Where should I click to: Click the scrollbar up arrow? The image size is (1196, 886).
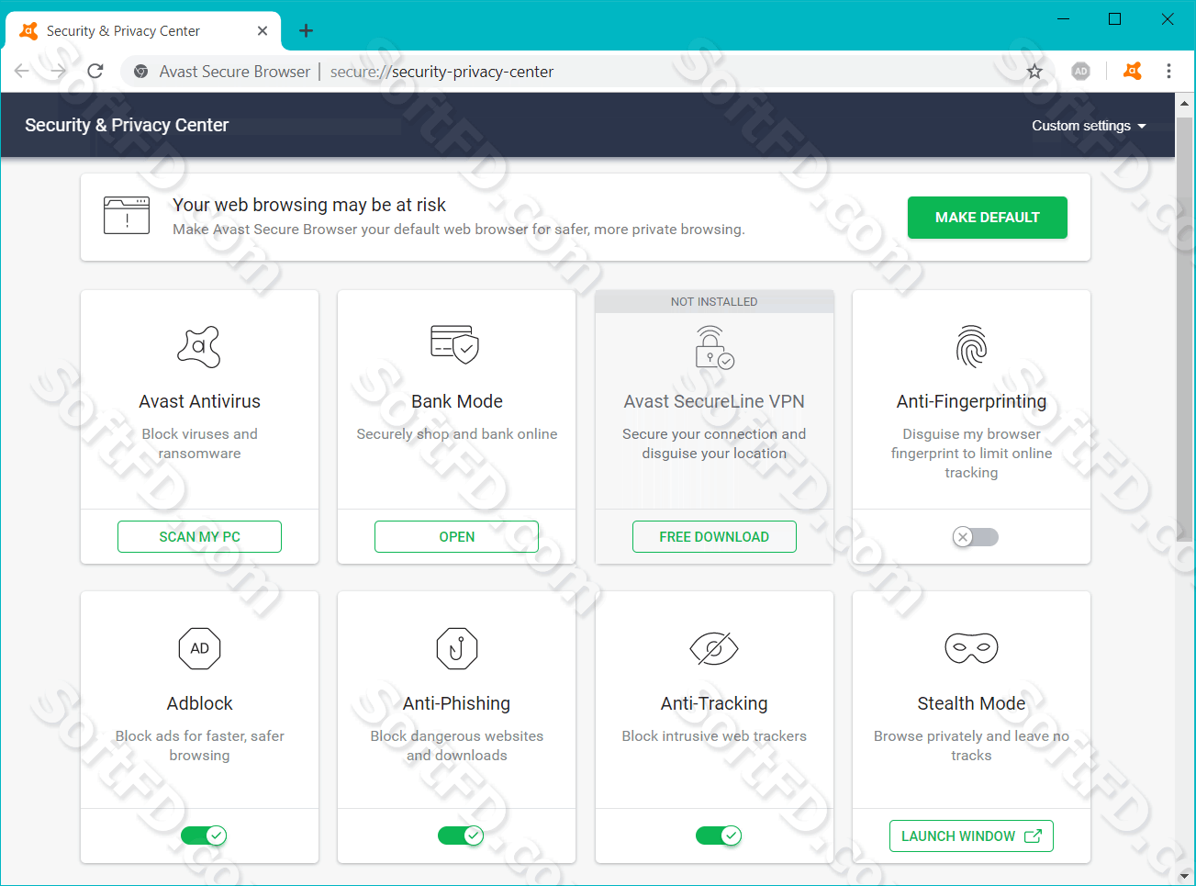(x=1185, y=104)
